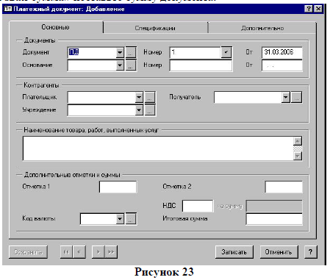Viewport: 330px width, 280px height.
Task: Expand the Плательщик dropdown
Action: pyautogui.click(x=139, y=98)
